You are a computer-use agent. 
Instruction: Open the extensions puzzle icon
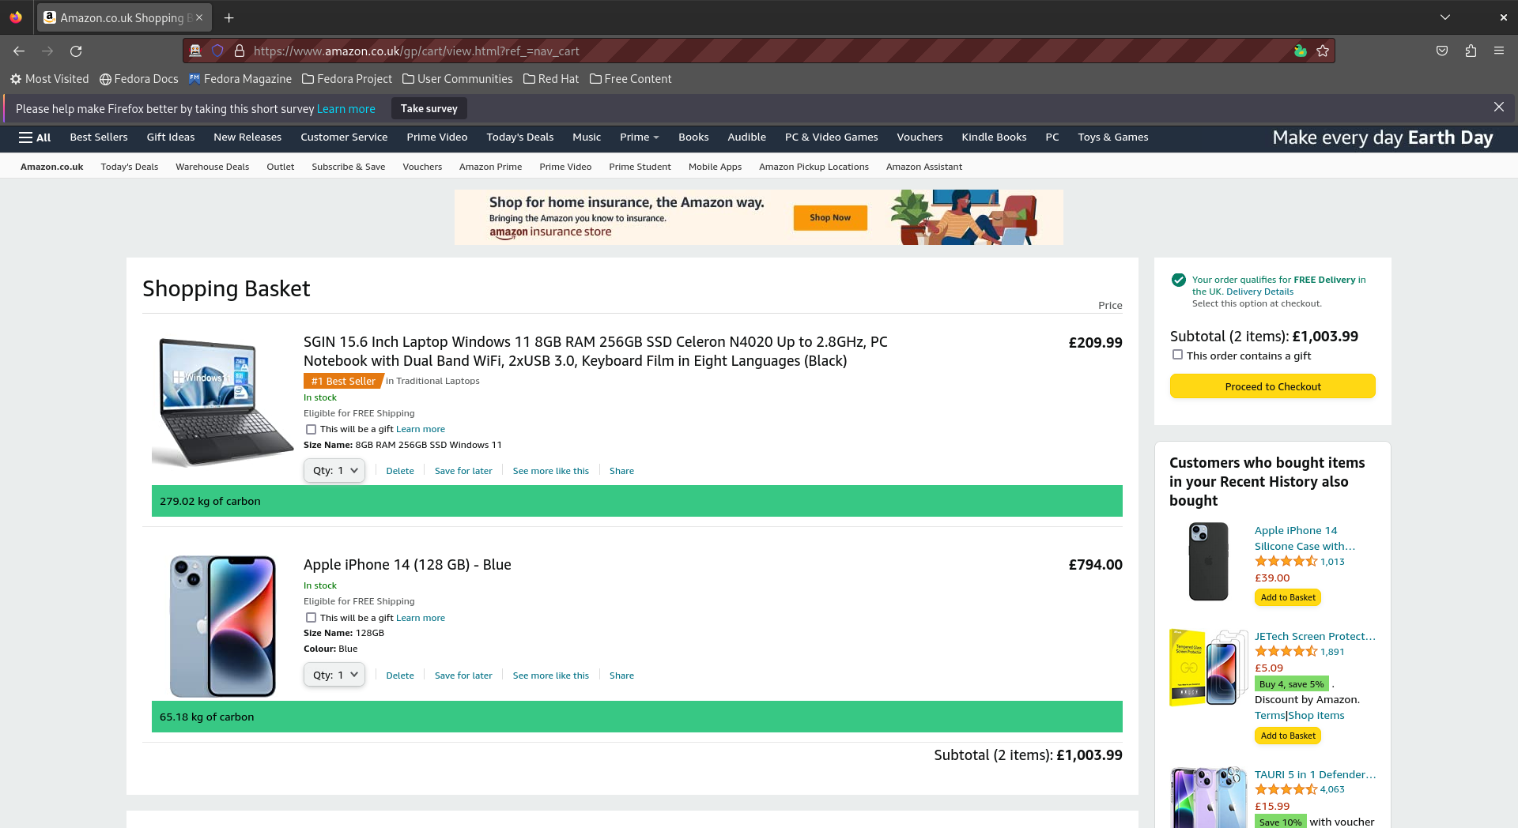(1471, 51)
